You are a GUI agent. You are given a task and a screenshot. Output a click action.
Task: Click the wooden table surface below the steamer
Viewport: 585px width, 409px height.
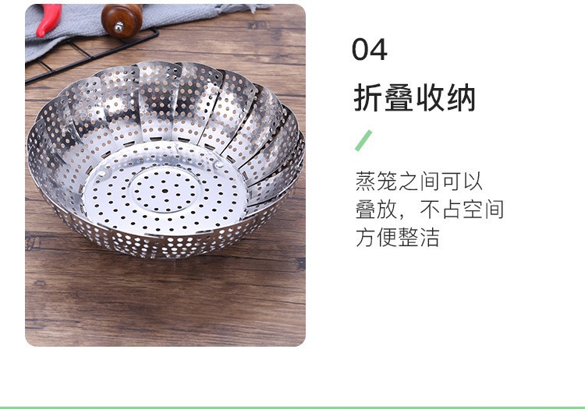point(165,301)
